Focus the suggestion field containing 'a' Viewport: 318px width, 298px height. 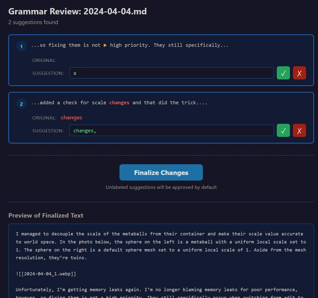[171, 73]
